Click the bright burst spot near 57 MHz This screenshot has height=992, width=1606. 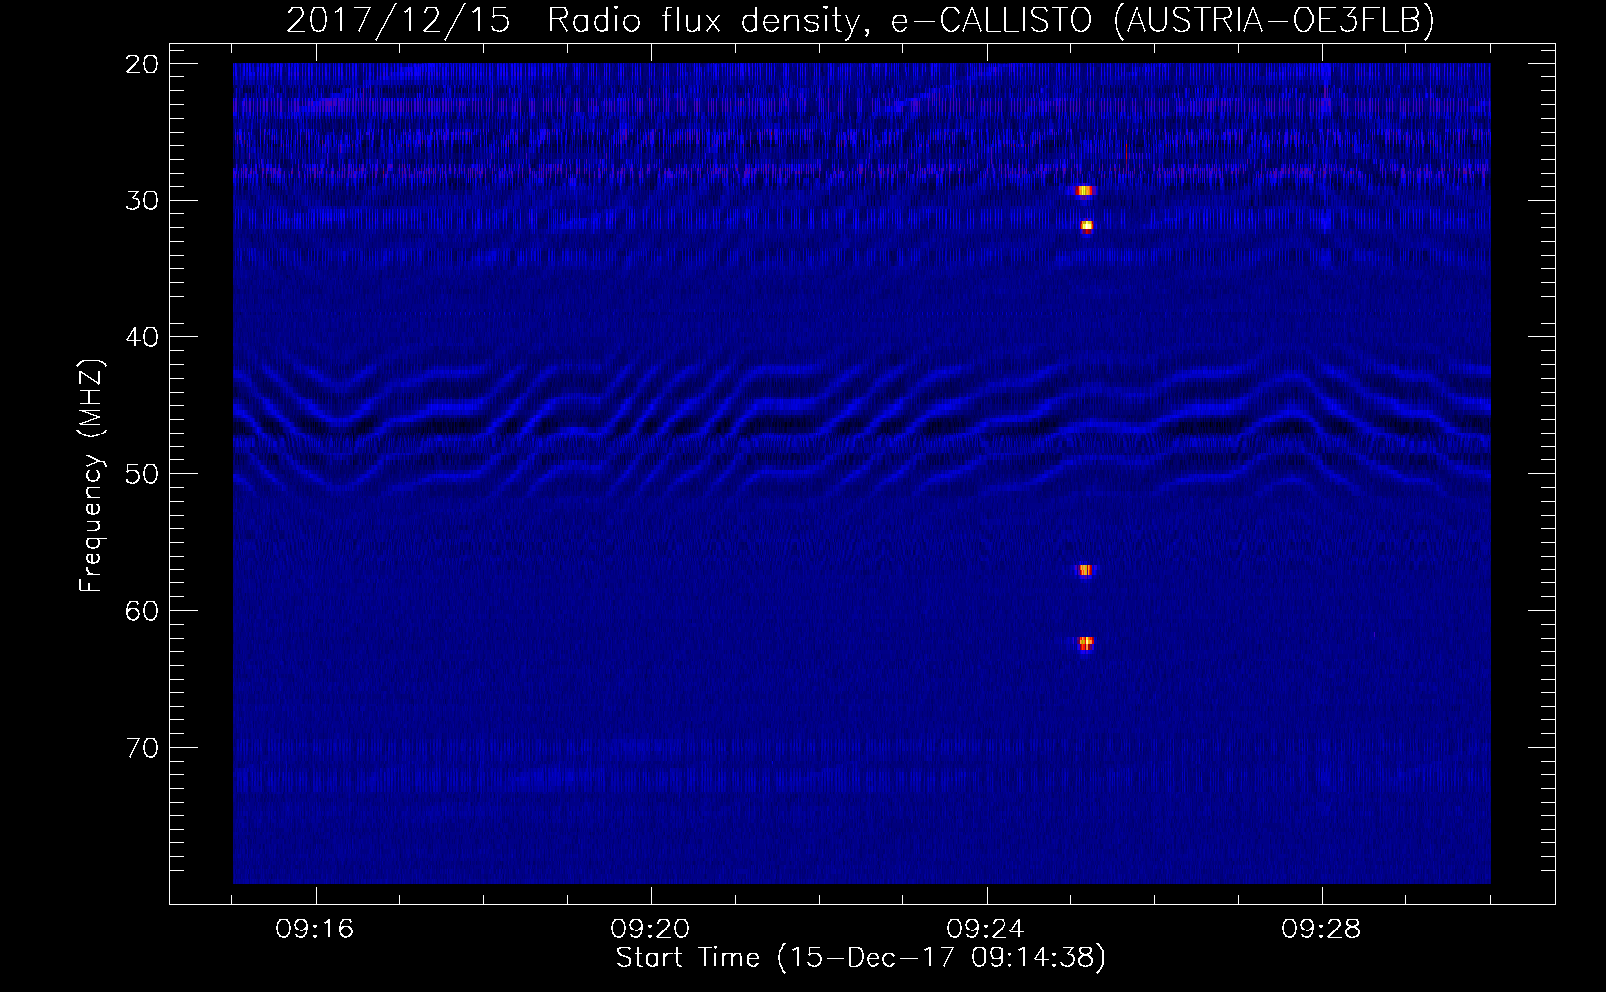(x=1085, y=570)
